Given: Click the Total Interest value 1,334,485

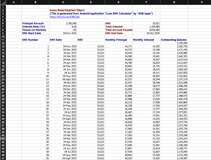Looking at the screenshot, I should coord(146,27).
